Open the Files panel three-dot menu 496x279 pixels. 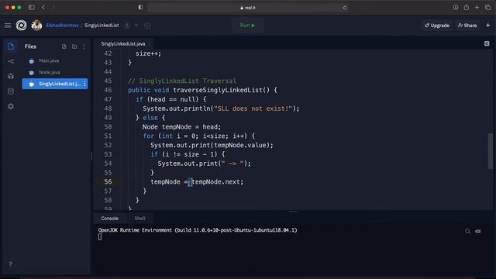click(x=84, y=46)
